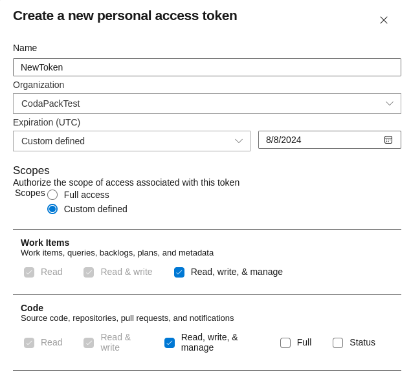Close the personal access token dialog
This screenshot has height=372, width=411.
(x=384, y=20)
